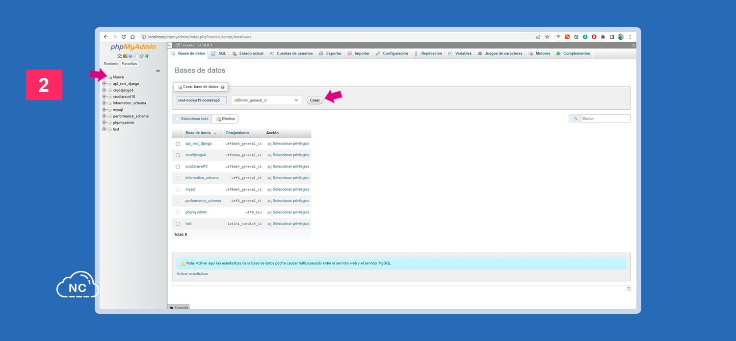This screenshot has height=341, width=736.
Task: Open the Consola bar at bottom
Action: (x=179, y=307)
